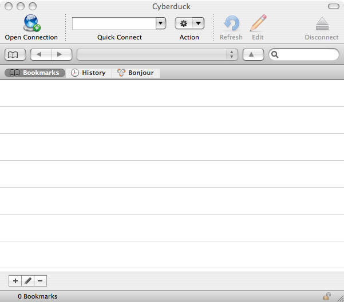Image resolution: width=344 pixels, height=302 pixels.
Task: Click the Cyberduck window title
Action: (171, 6)
